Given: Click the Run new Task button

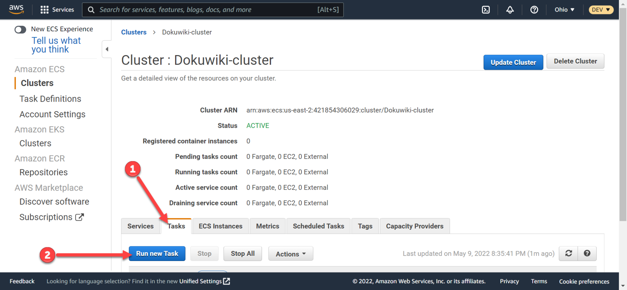Looking at the screenshot, I should tap(157, 254).
